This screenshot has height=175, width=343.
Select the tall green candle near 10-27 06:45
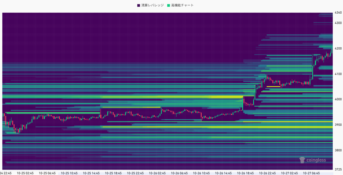(x=313, y=65)
